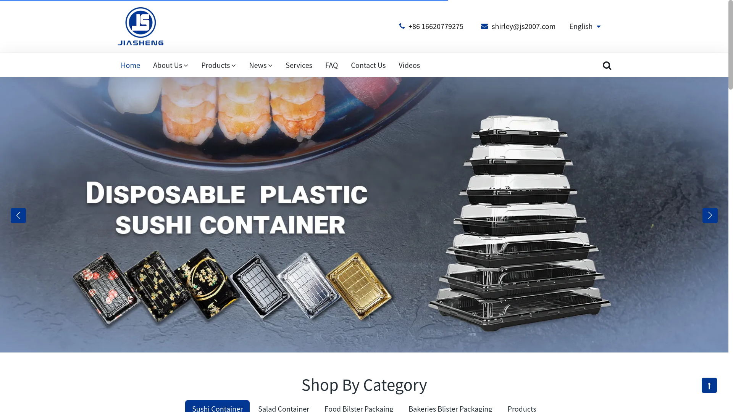The image size is (733, 412).
Task: Select the Salad Container category tab
Action: pos(284,407)
